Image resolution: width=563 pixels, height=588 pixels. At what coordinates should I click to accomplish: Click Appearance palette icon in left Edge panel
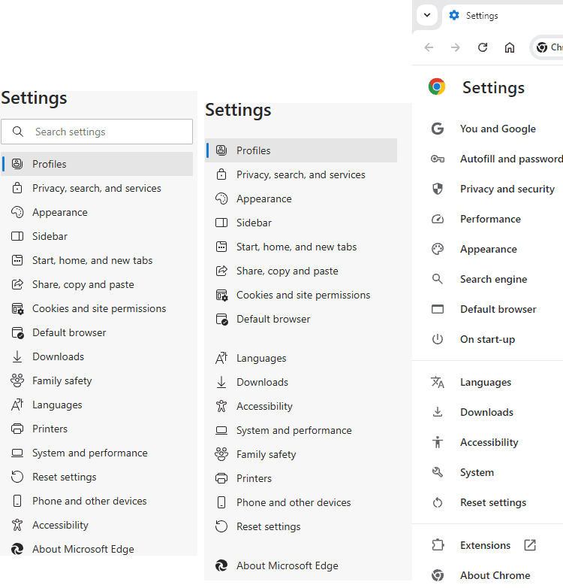pos(17,212)
